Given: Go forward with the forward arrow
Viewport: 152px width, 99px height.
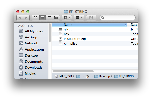Looking at the screenshot, I should click(26, 18).
